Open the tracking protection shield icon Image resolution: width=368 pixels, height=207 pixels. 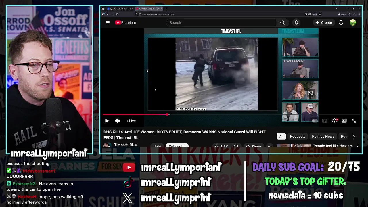136,14
